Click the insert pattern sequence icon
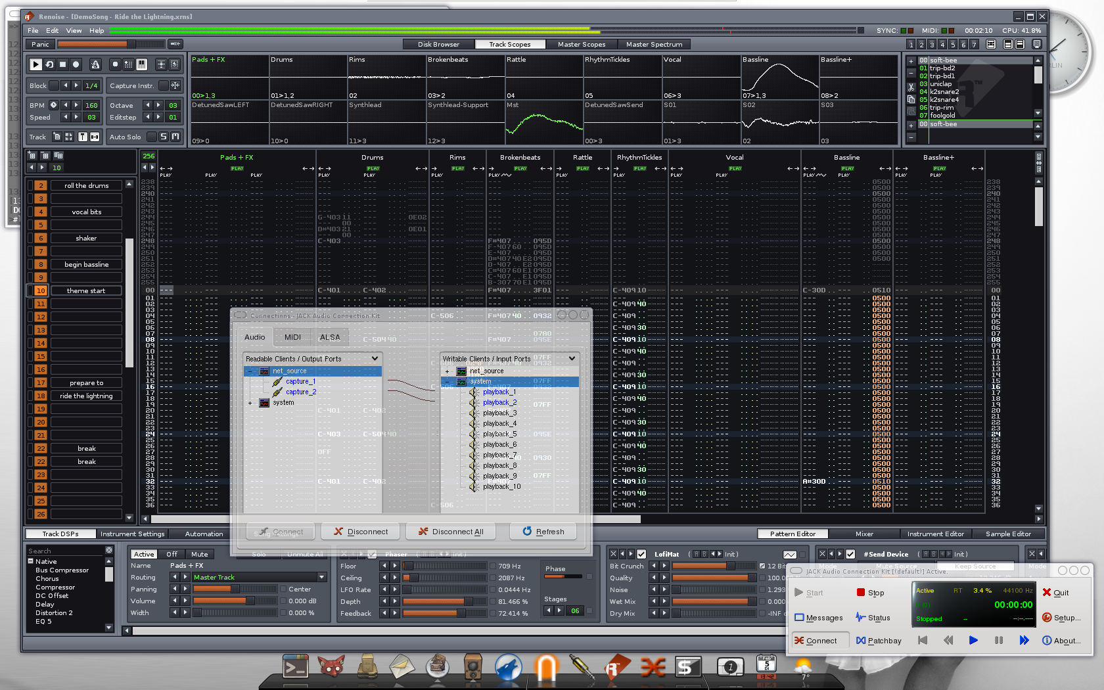This screenshot has width=1104, height=690. pos(32,156)
